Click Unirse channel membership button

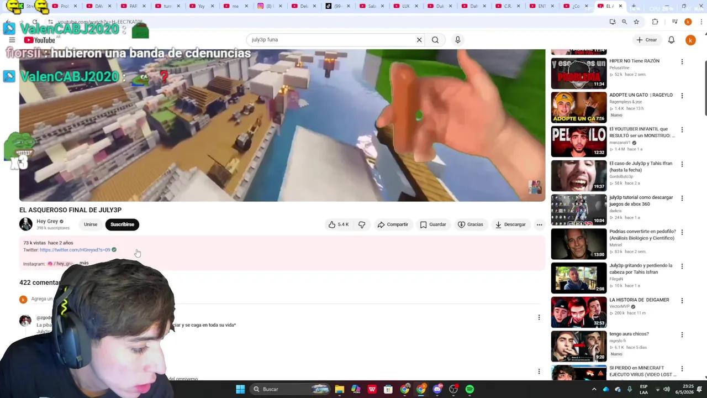pyautogui.click(x=91, y=224)
